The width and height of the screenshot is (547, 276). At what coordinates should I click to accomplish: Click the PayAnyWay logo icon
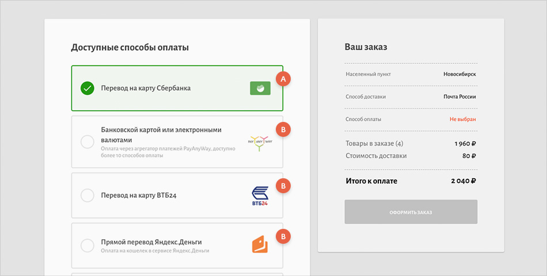click(260, 143)
